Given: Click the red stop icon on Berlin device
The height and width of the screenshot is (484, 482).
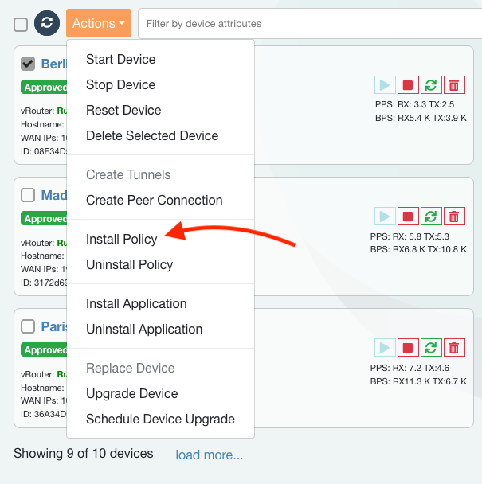Looking at the screenshot, I should 408,85.
